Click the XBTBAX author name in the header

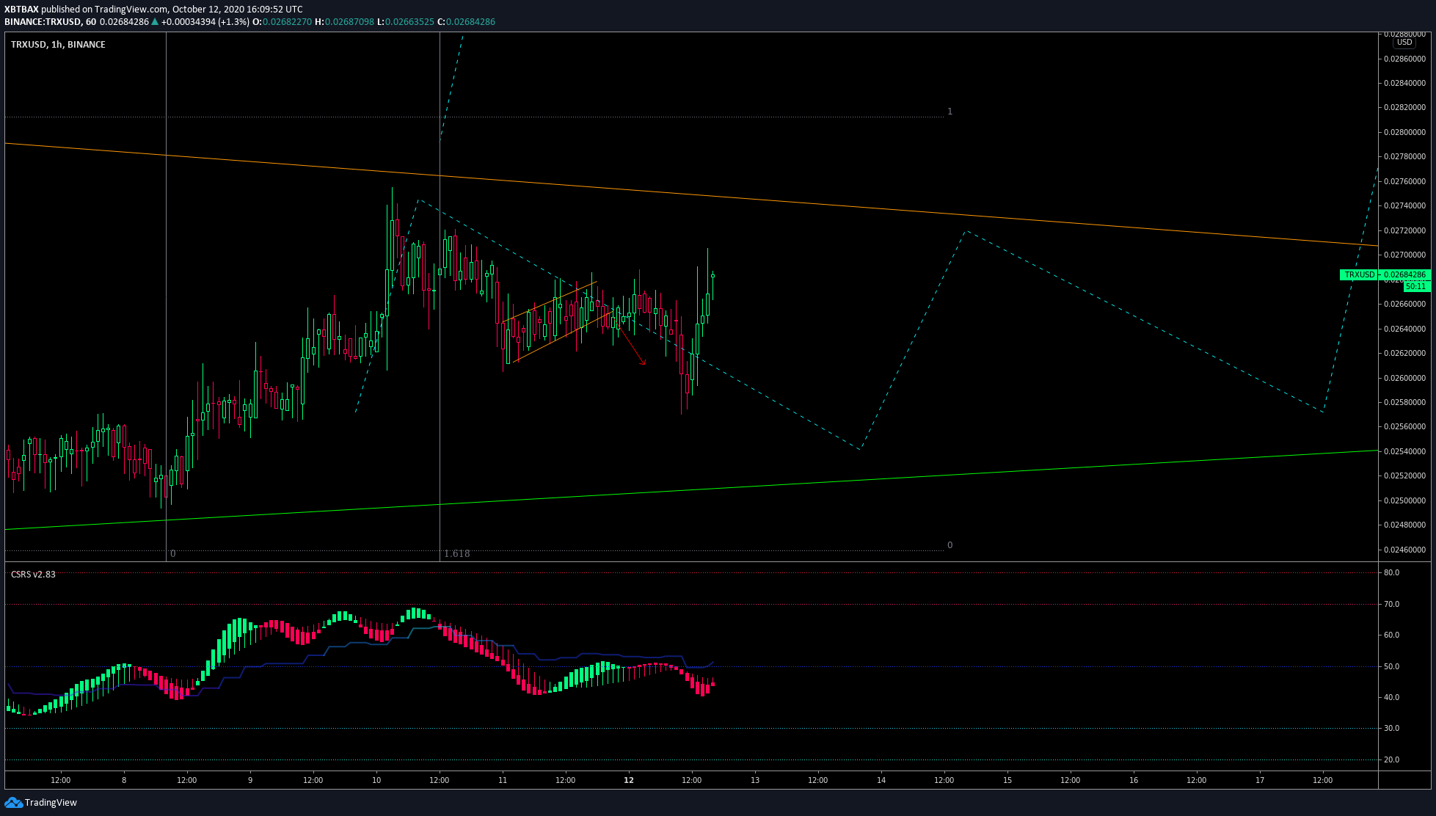point(21,10)
